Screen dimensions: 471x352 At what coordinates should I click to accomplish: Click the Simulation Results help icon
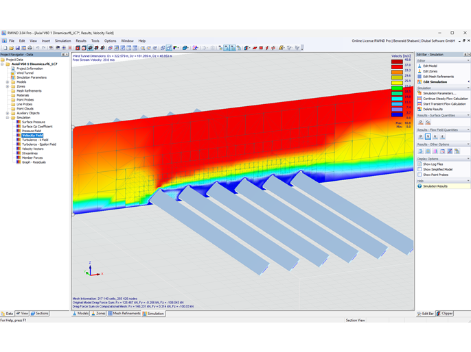420,186
